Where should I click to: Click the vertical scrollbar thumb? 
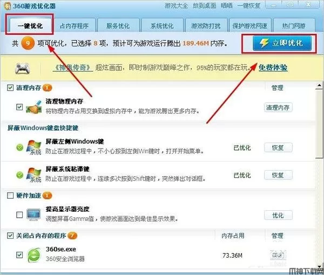click(320, 124)
